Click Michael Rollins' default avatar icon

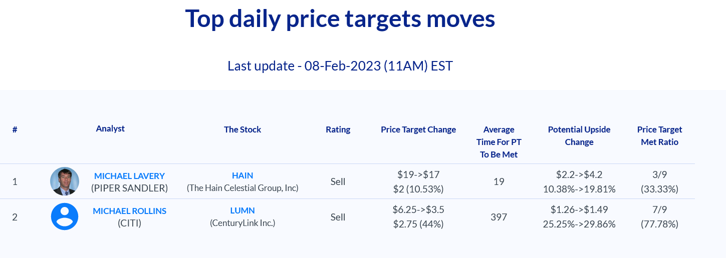(65, 216)
